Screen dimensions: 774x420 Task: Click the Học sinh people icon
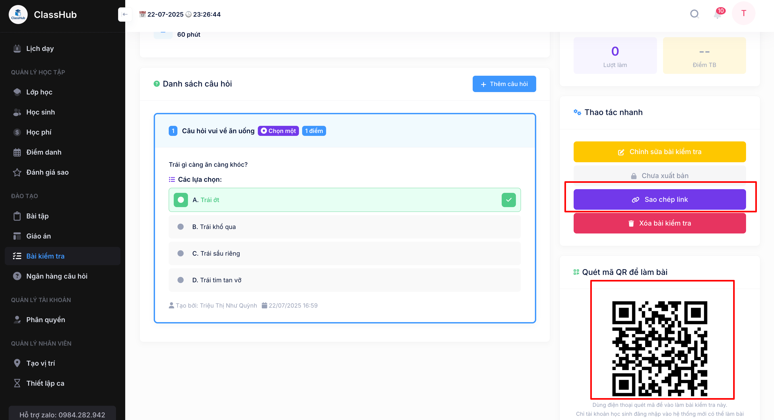point(17,112)
